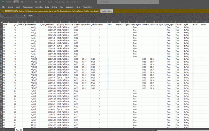Open Customize Quick Access Toolbar dropdown
The image size is (209, 131).
click(44, 2)
